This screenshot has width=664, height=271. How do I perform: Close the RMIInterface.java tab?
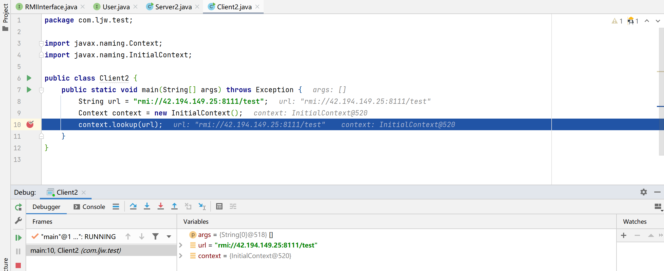(83, 7)
